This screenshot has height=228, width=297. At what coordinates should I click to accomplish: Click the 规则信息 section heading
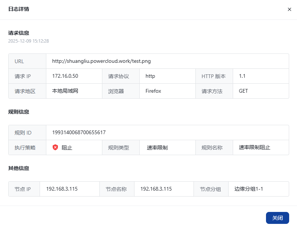tap(19, 112)
